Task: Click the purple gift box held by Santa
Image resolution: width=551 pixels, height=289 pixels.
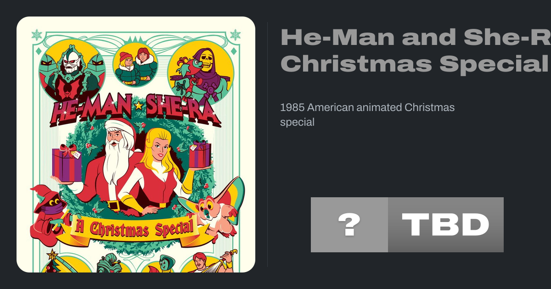Action: point(67,163)
